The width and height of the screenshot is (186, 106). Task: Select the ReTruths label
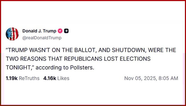pyautogui.click(x=29, y=78)
